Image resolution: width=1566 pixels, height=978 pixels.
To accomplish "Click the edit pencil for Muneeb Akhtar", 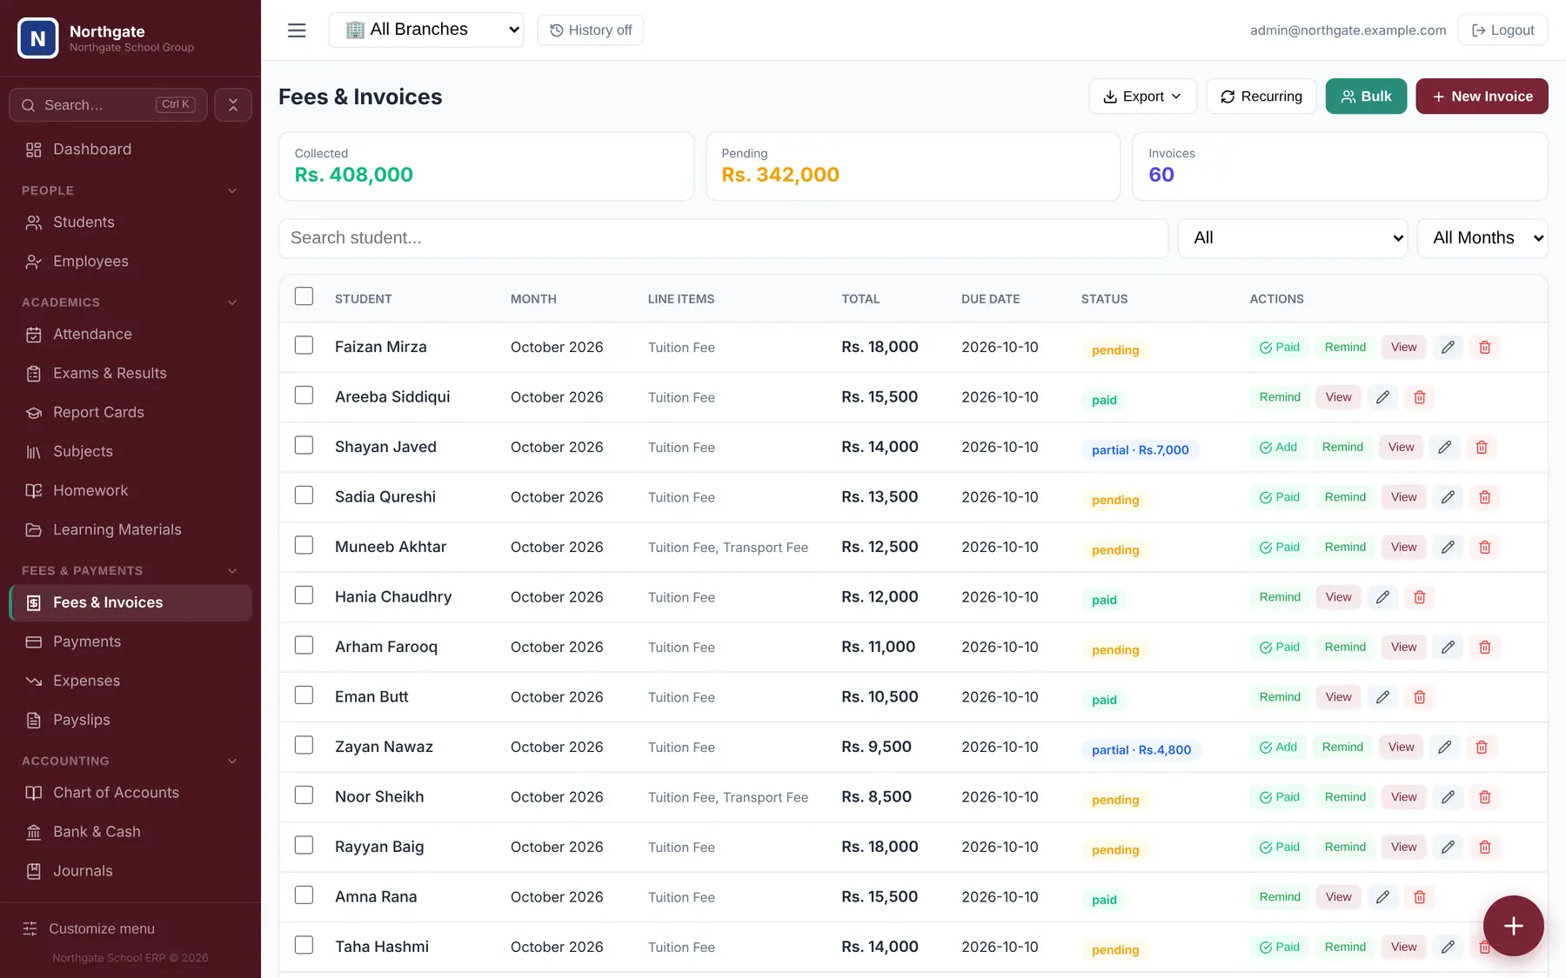I will [1448, 548].
